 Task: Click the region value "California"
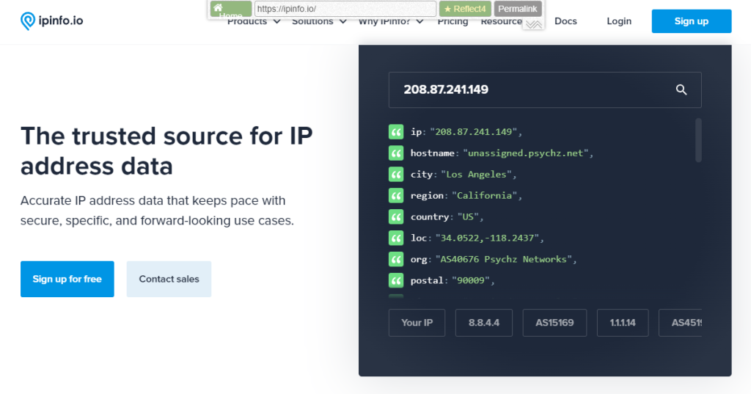484,196
